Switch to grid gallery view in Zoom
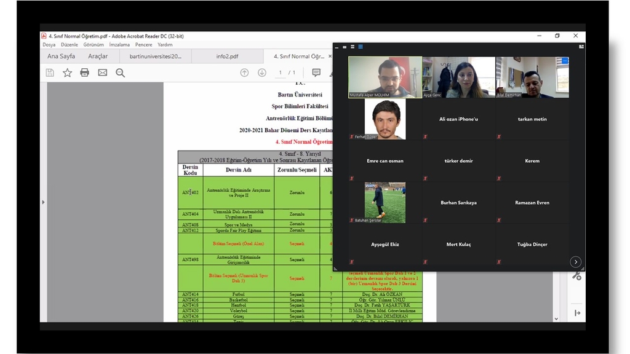Image resolution: width=630 pixels, height=354 pixels. 361,47
